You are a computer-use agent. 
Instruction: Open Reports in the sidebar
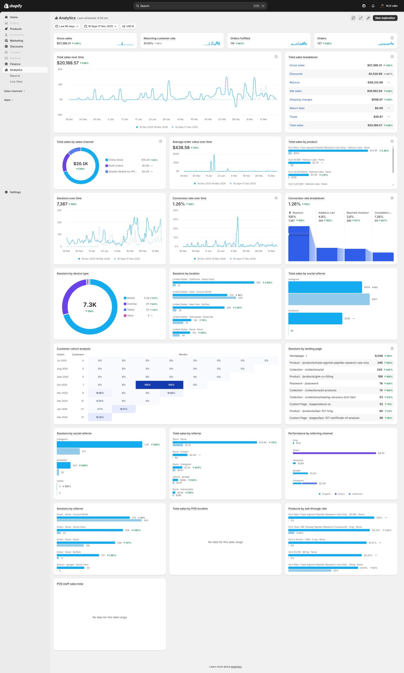(x=15, y=76)
